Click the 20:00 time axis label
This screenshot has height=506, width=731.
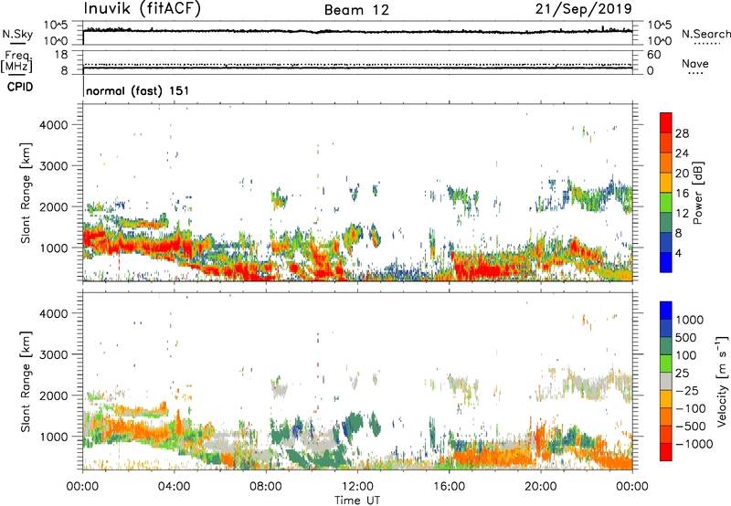point(540,487)
